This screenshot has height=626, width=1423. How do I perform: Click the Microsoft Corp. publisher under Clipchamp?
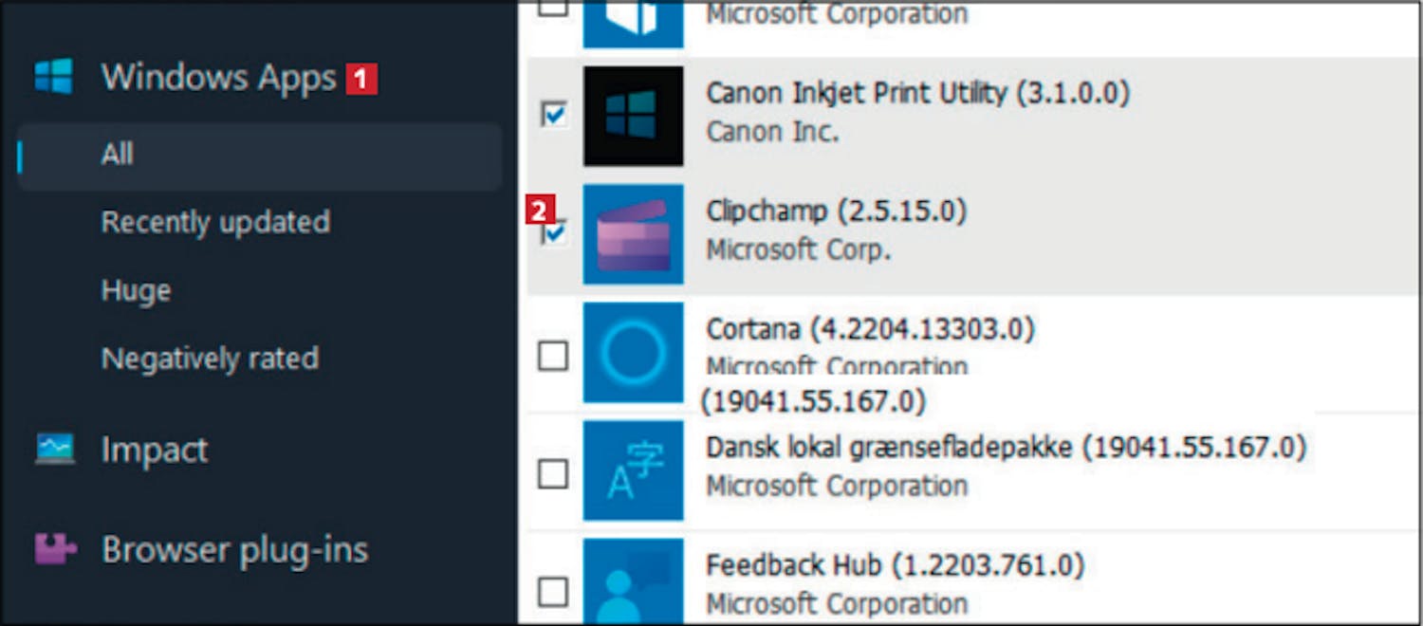tap(798, 249)
